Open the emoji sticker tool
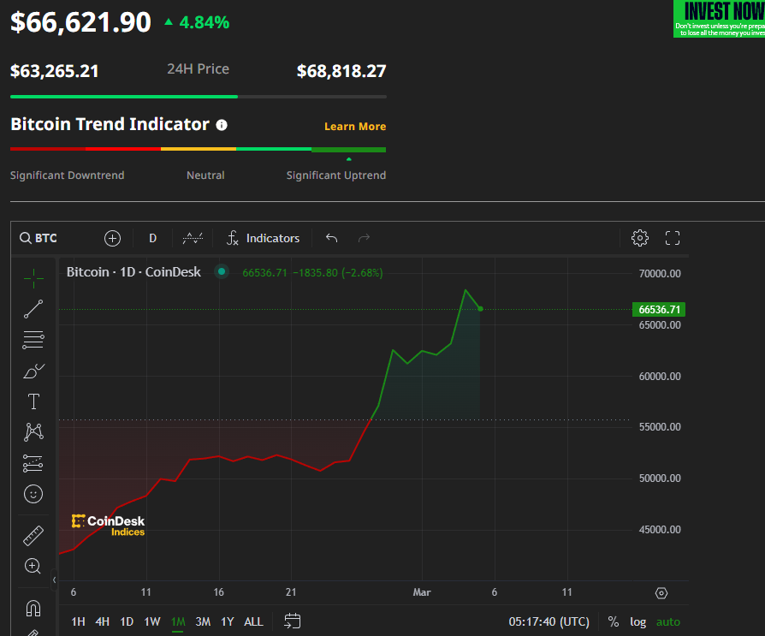Viewport: 765px width, 636px height. coord(33,494)
